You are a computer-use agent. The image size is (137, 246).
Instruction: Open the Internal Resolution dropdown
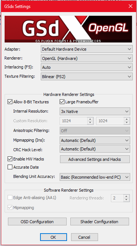(95, 111)
